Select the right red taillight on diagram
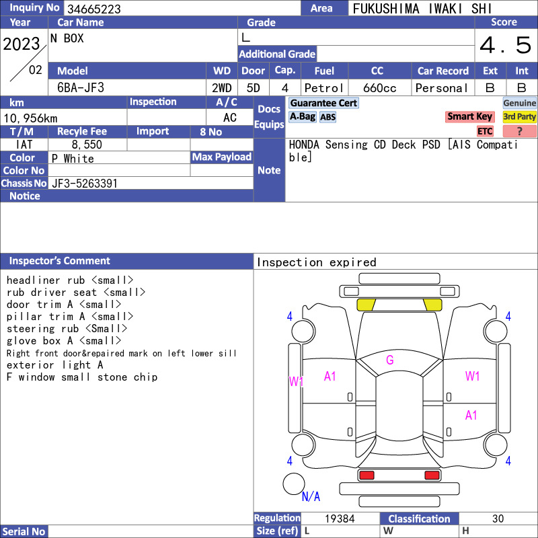This screenshot has height=538, width=538. point(432,475)
